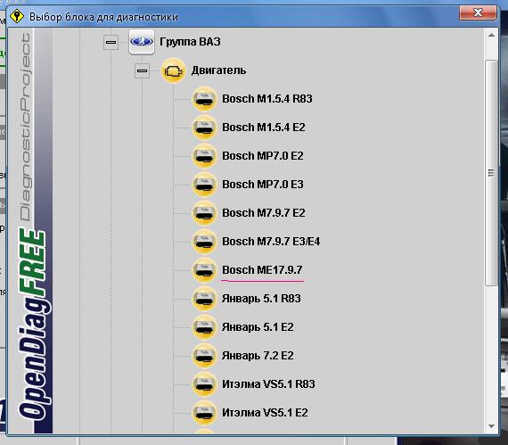Click the engine icon next to Двигатель

[173, 70]
